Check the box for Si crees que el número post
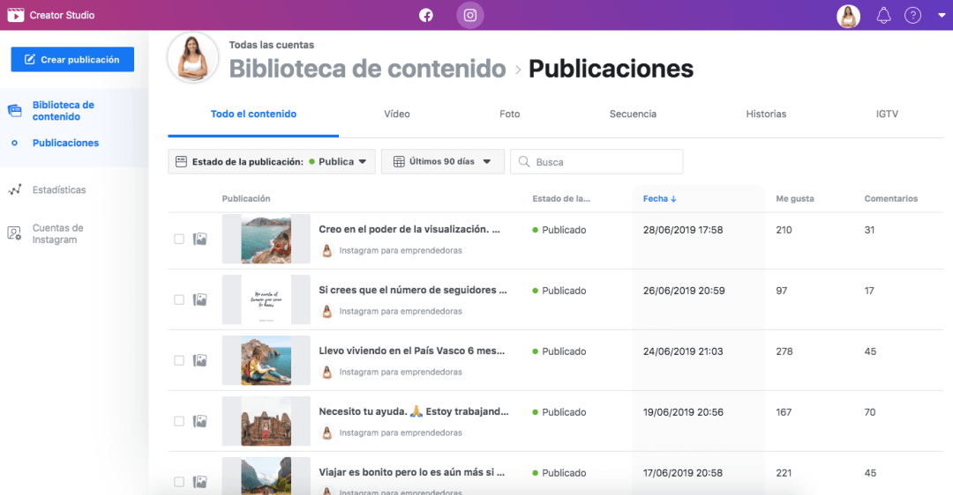953x495 pixels. click(178, 299)
